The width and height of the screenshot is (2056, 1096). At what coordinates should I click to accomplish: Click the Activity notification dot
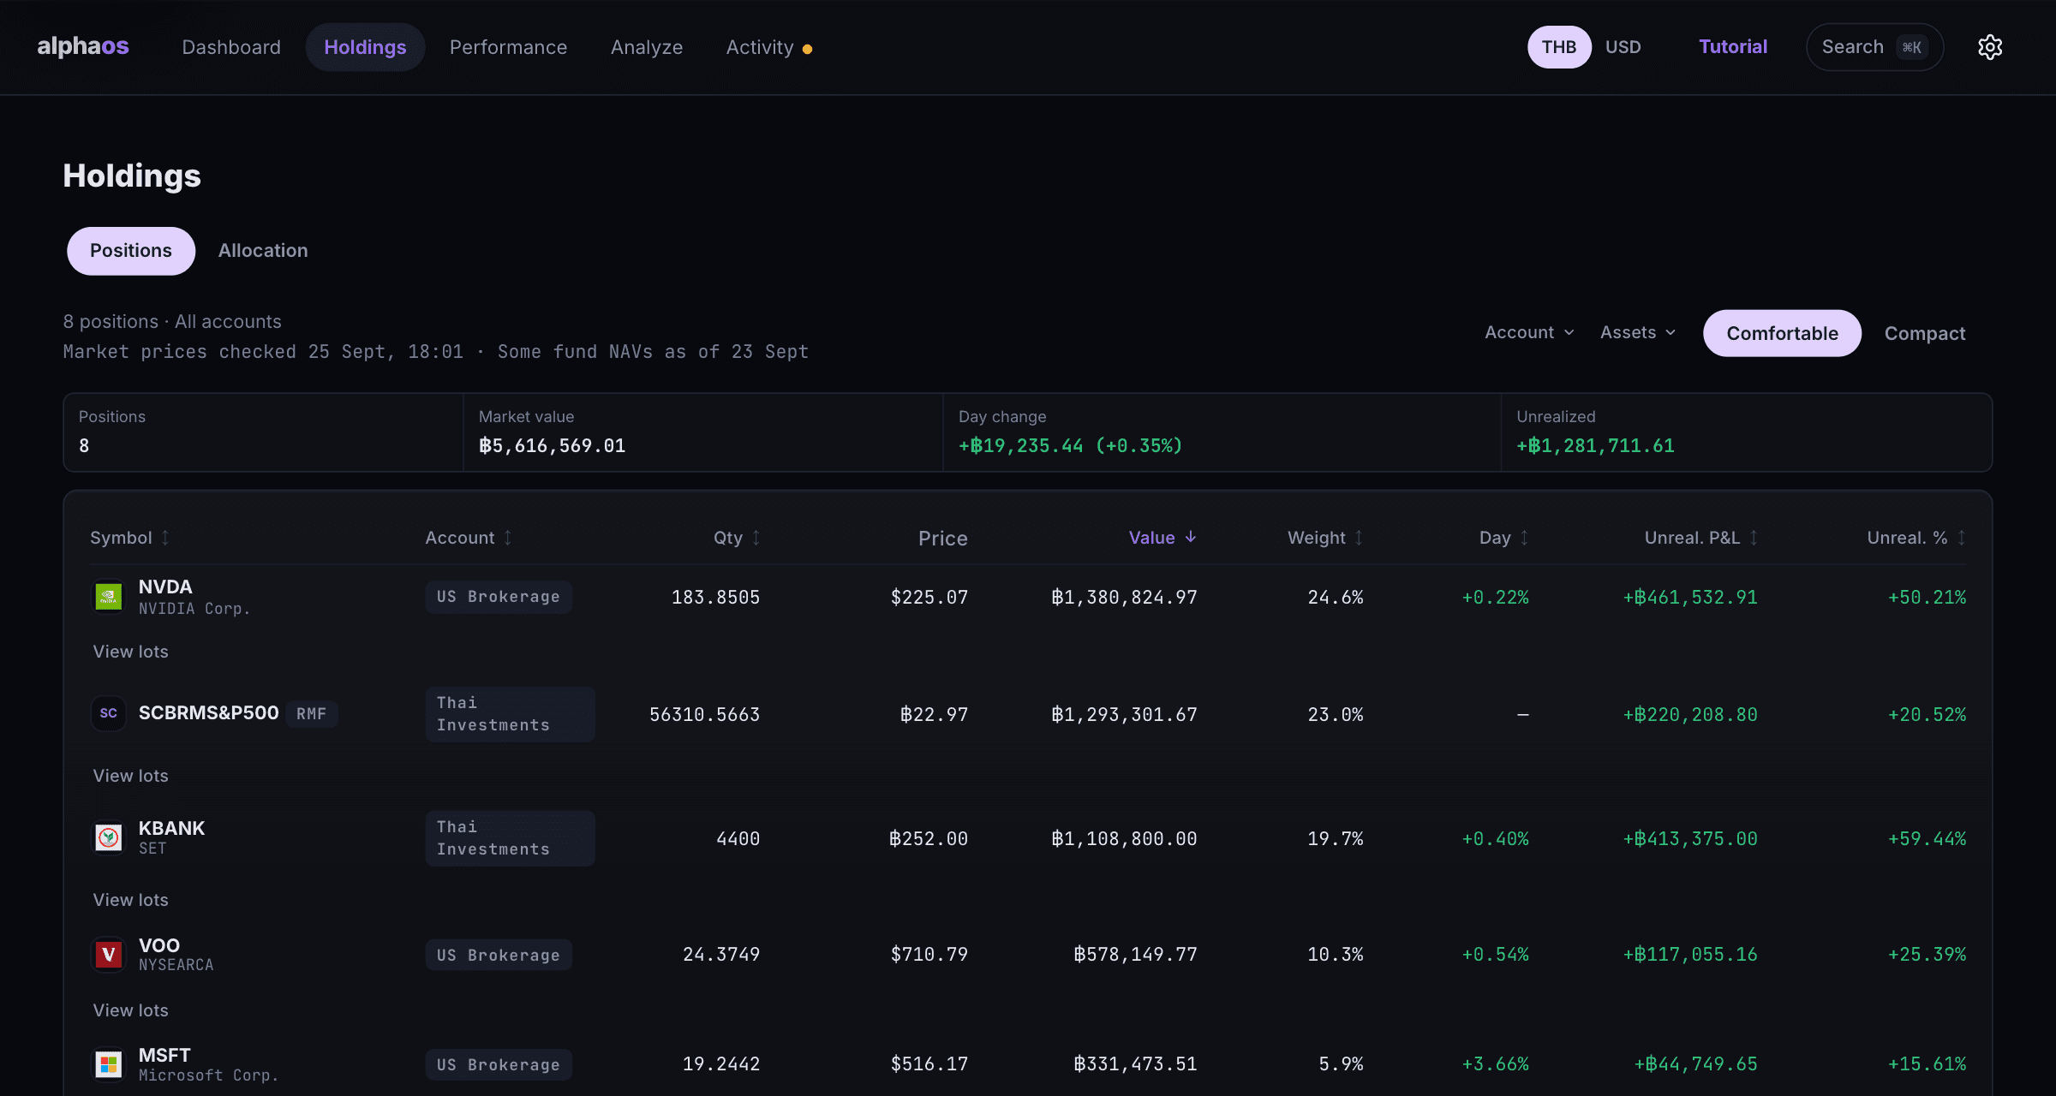click(807, 49)
